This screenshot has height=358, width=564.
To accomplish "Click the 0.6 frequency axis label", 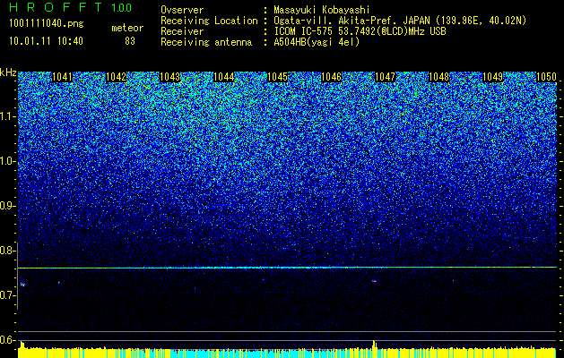I will coord(8,340).
